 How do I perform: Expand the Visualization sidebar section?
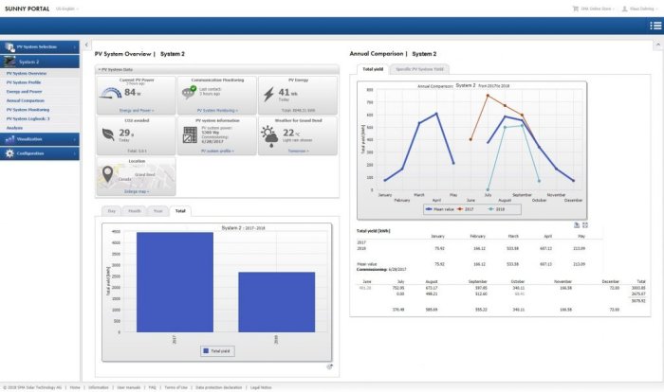pyautogui.click(x=41, y=138)
